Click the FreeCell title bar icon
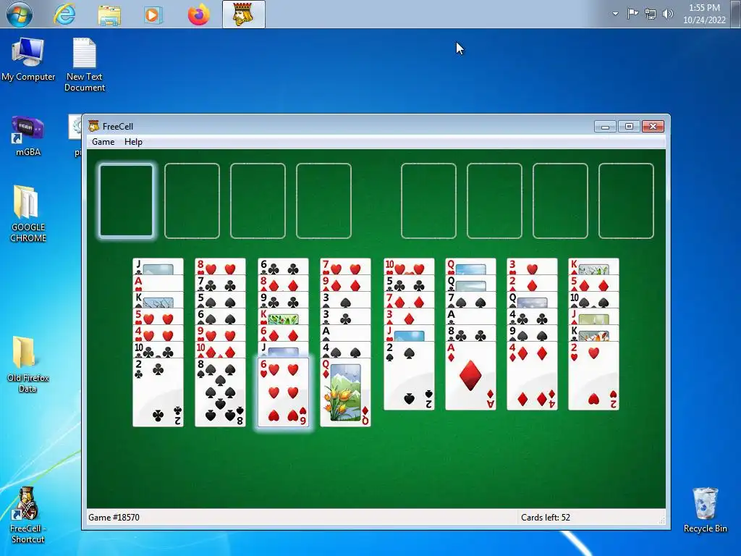741x556 pixels. tap(93, 126)
